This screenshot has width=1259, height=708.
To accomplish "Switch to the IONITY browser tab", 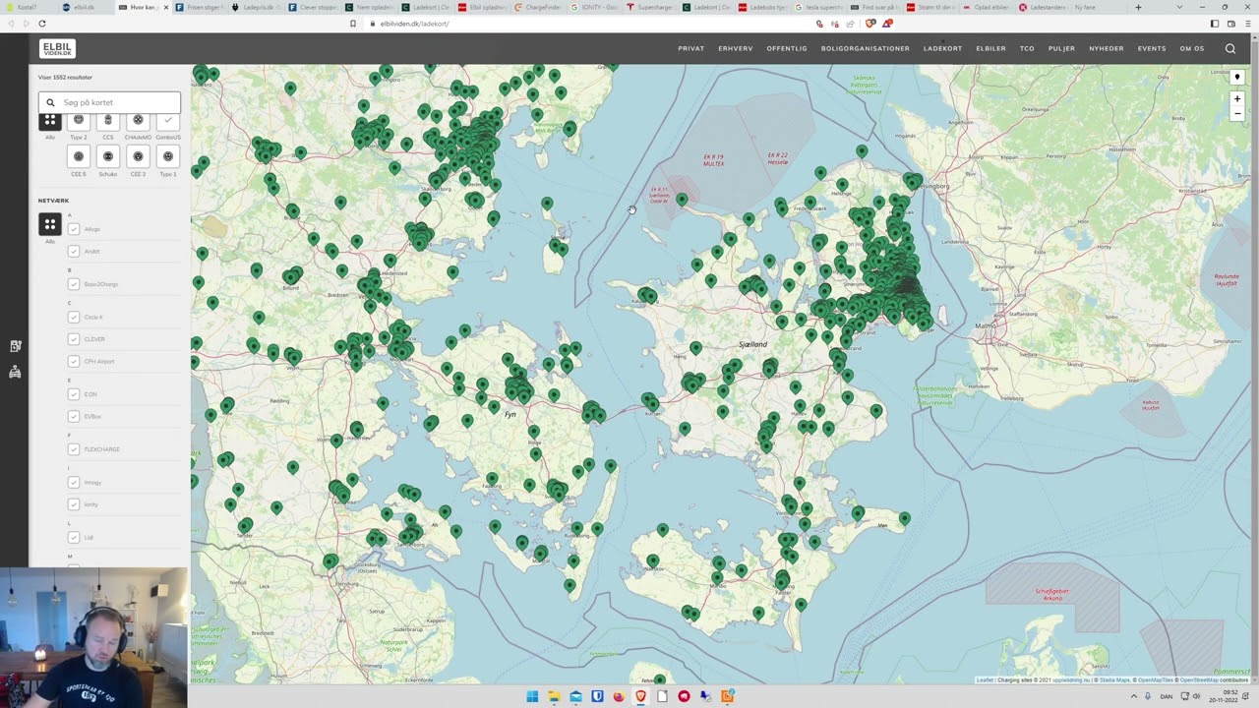I will click(596, 7).
